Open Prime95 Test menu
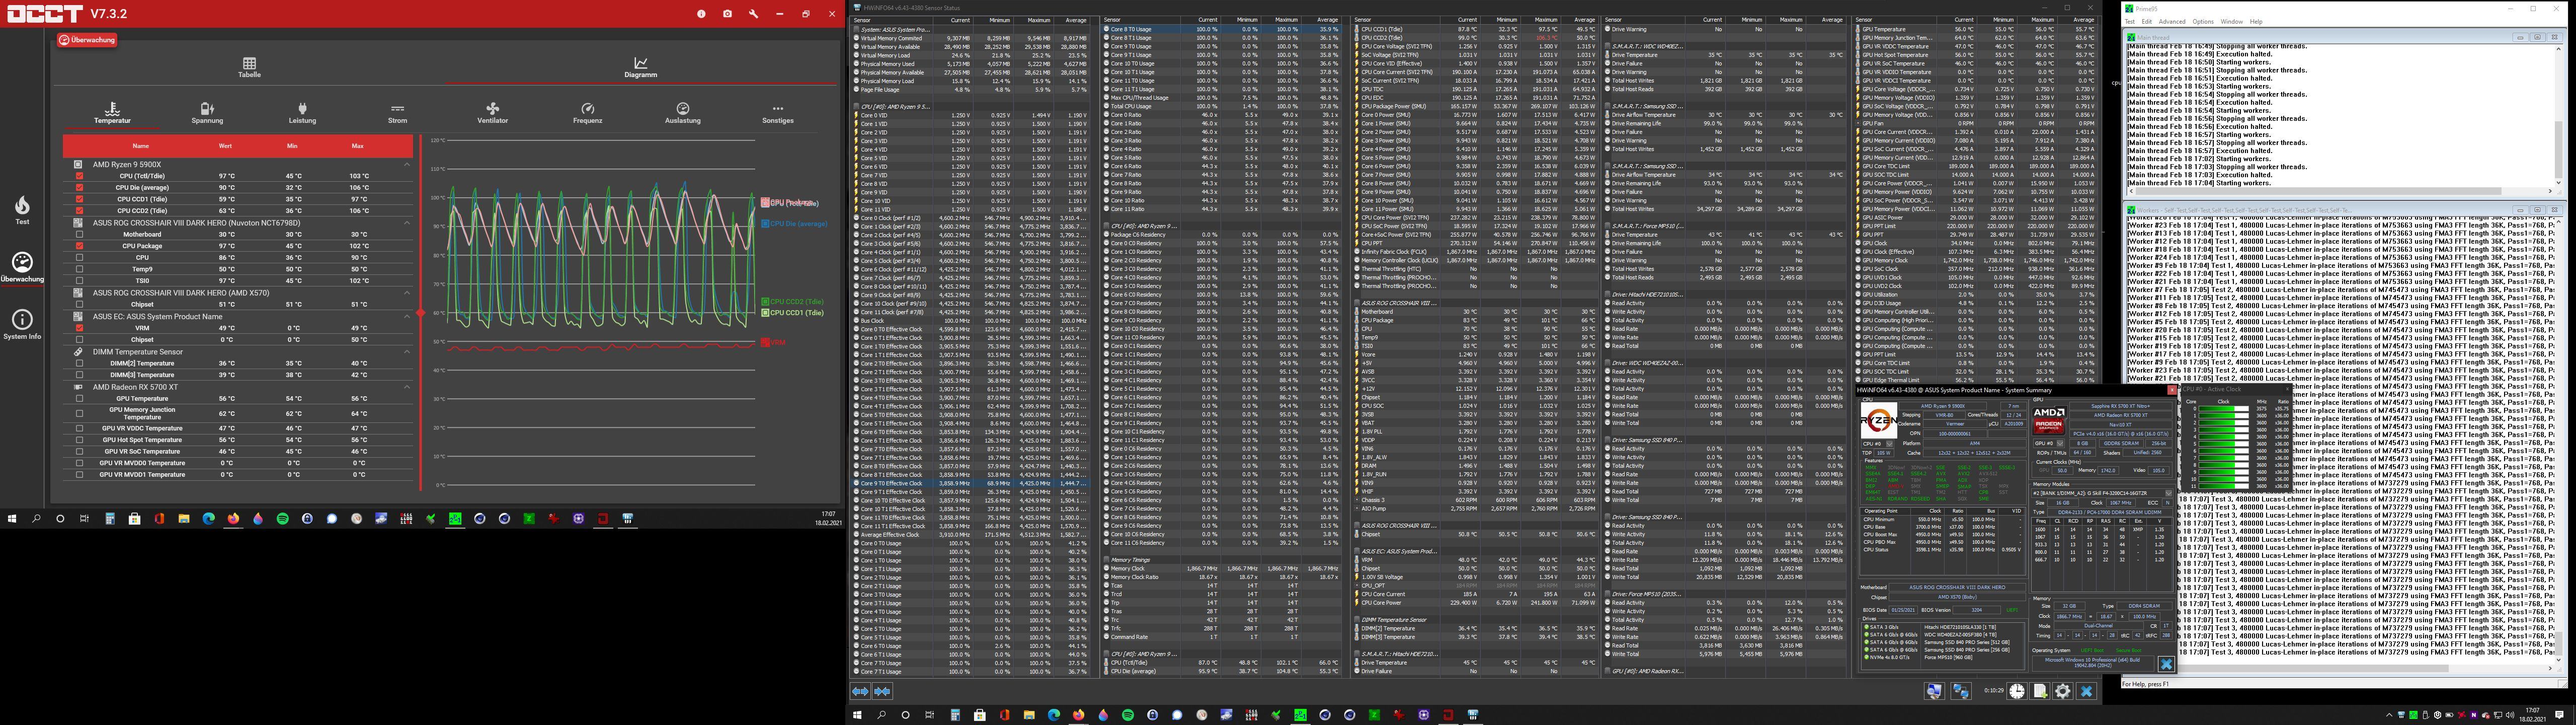This screenshot has width=2576, height=725. click(2129, 21)
